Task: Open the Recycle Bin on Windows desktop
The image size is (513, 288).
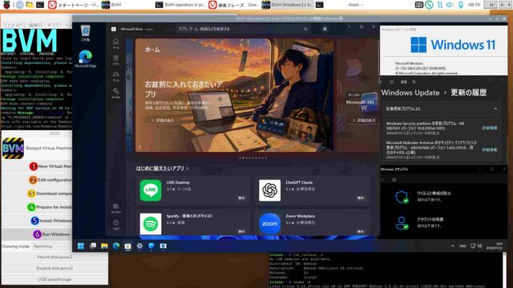Action: tap(86, 34)
